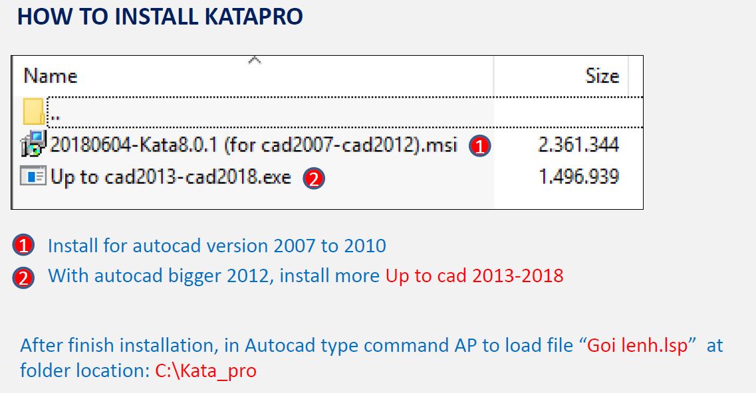Click the parent folder icon
The width and height of the screenshot is (756, 393).
pyautogui.click(x=33, y=112)
